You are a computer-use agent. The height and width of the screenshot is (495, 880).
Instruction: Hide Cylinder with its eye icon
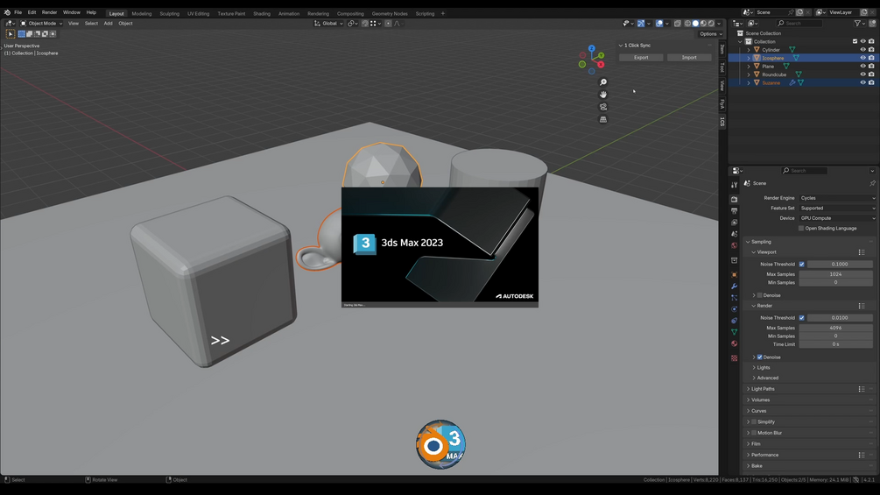(862, 49)
